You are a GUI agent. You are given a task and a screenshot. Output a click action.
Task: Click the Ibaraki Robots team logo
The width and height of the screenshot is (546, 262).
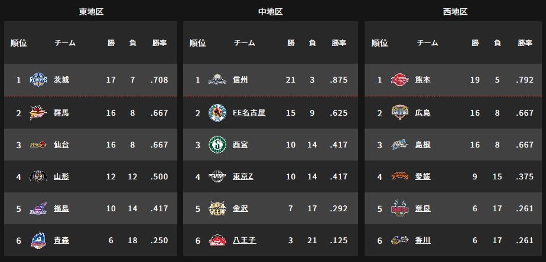click(x=38, y=80)
